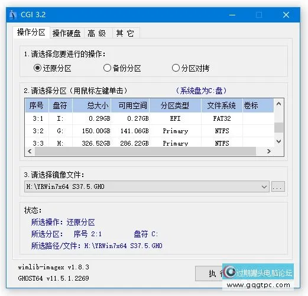Click the partition list scroll up arrow

(278, 104)
